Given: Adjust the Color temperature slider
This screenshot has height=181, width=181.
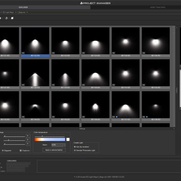Looking at the screenshot, I should coord(50,136).
